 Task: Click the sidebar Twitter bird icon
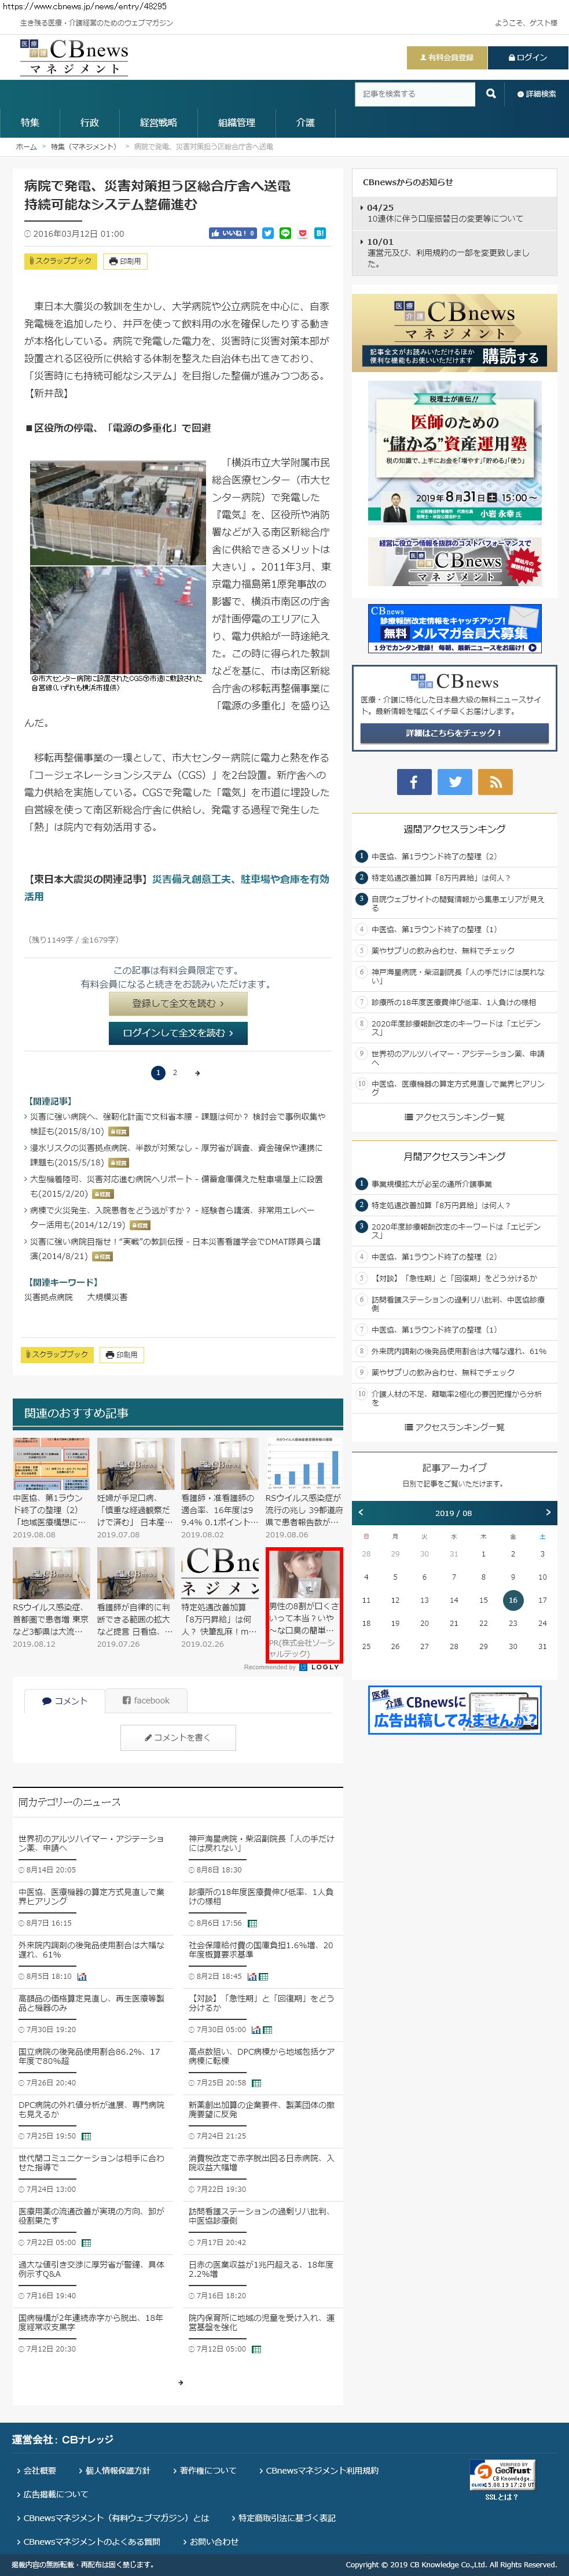click(x=455, y=782)
